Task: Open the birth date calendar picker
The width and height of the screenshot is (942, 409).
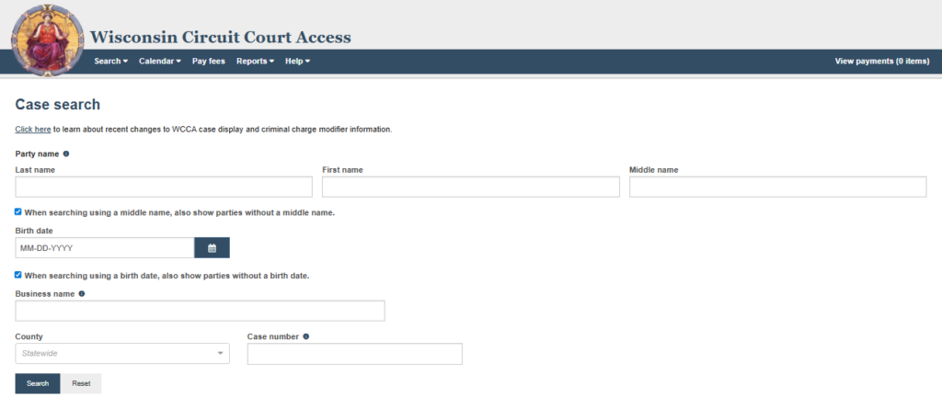Action: coord(212,248)
